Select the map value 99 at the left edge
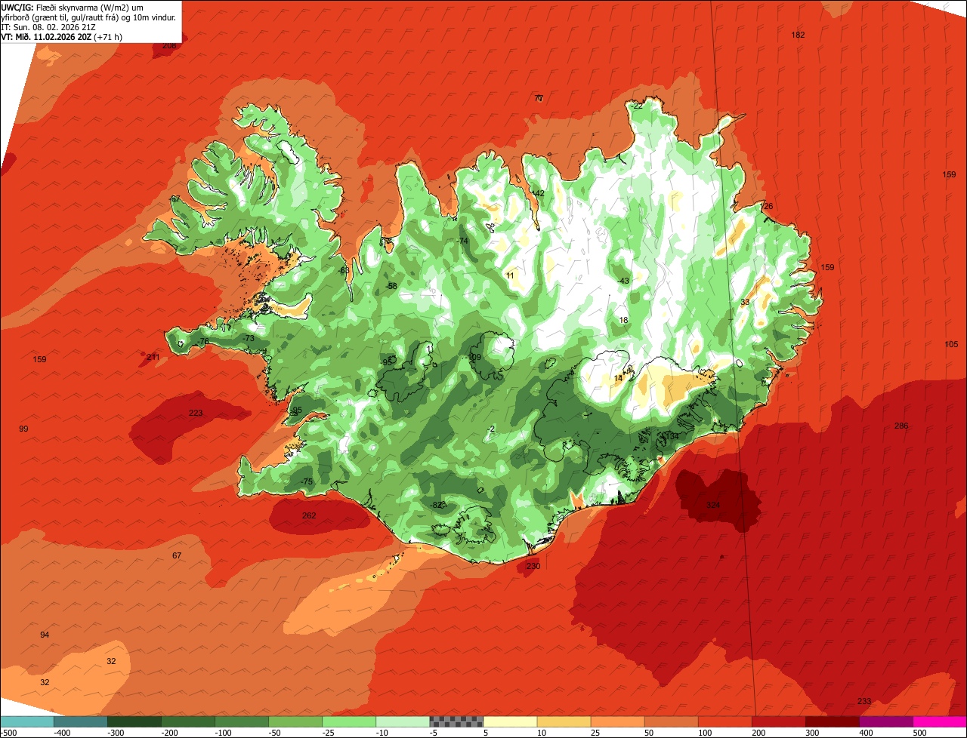Screen dimensions: 967x738 (x=23, y=429)
